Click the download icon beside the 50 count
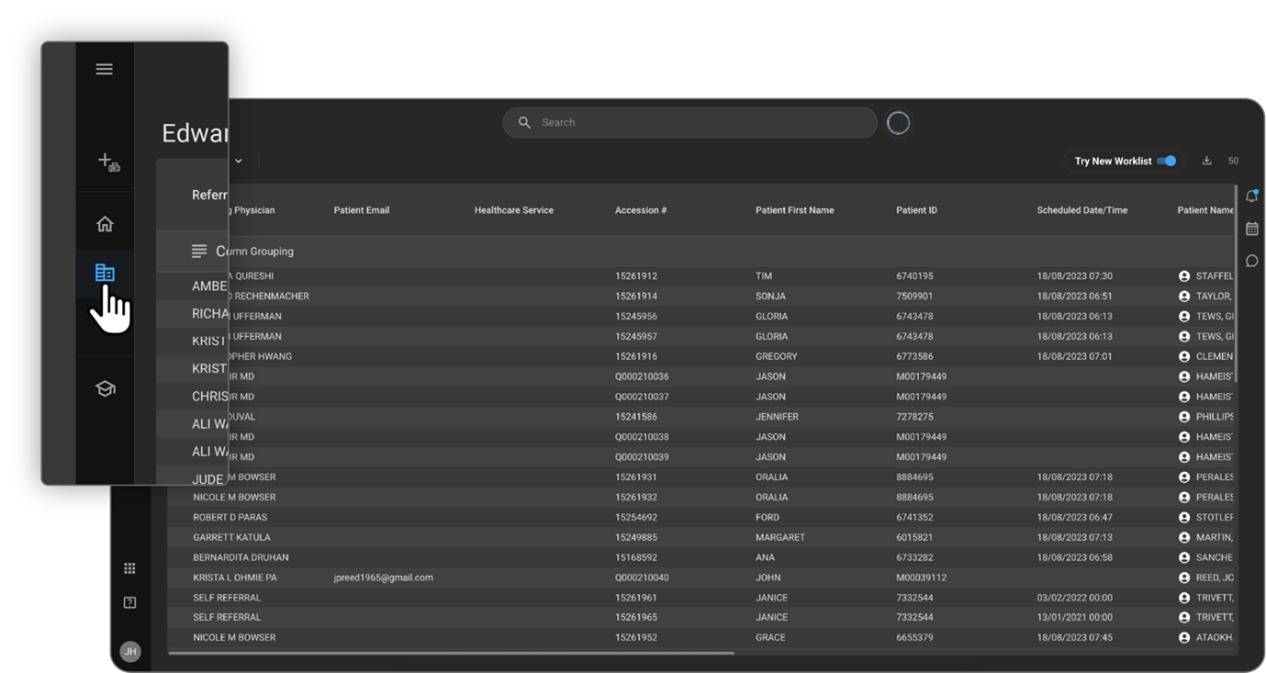1266x673 pixels. click(1206, 161)
